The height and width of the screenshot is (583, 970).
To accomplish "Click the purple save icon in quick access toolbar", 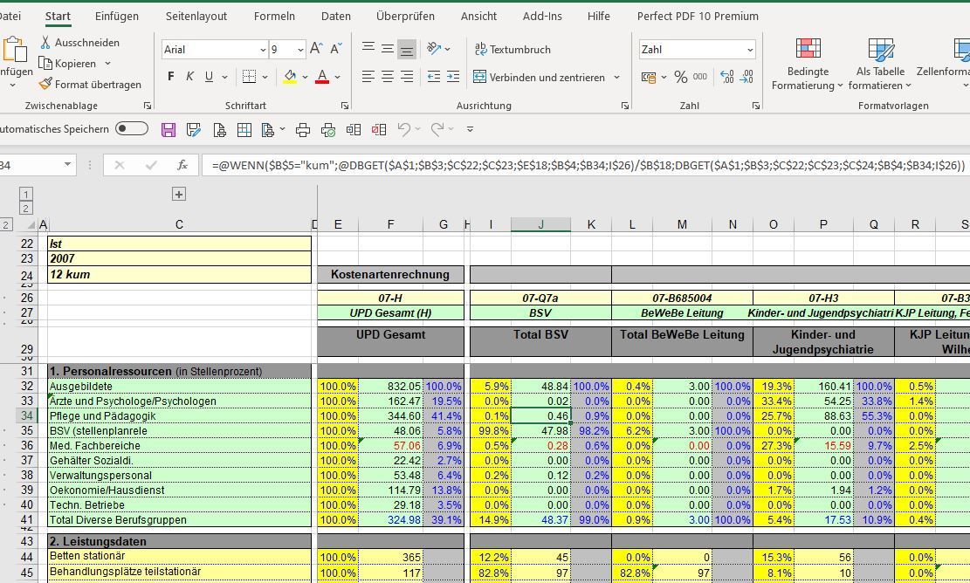I will 169,130.
